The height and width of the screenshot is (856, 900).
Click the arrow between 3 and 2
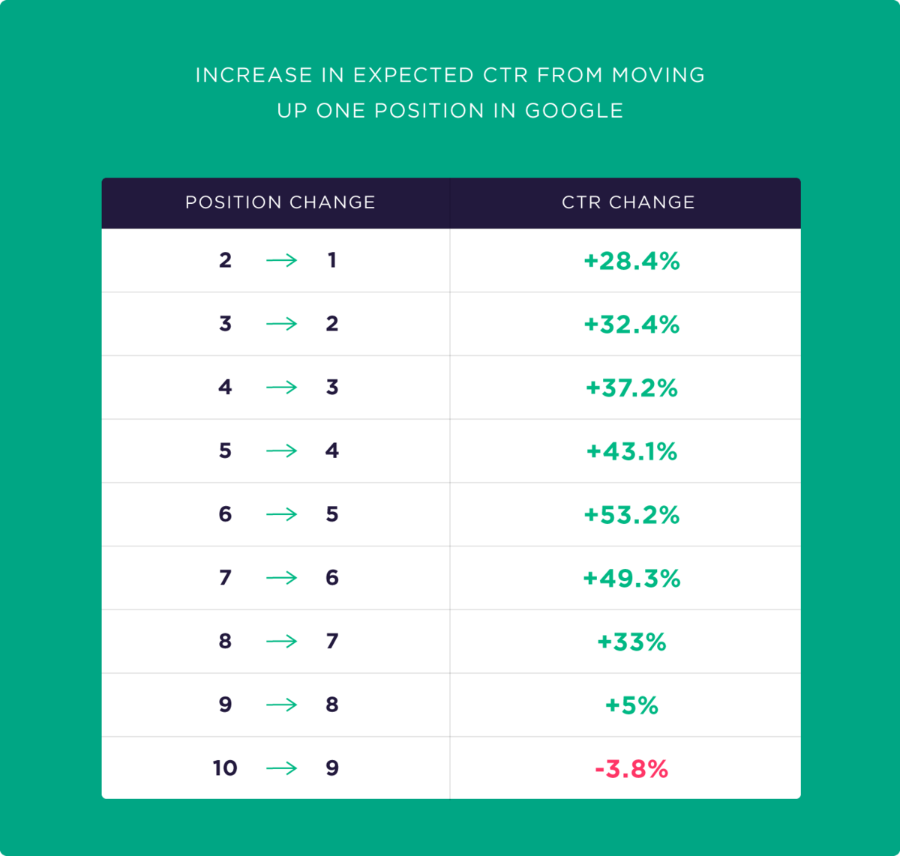pos(282,324)
